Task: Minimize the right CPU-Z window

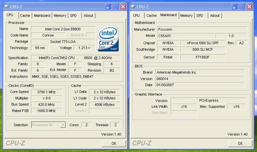Action: (234, 7)
